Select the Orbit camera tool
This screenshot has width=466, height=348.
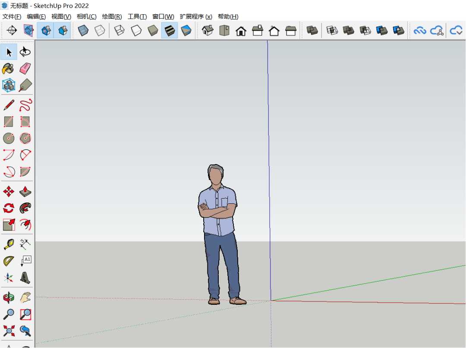9,297
